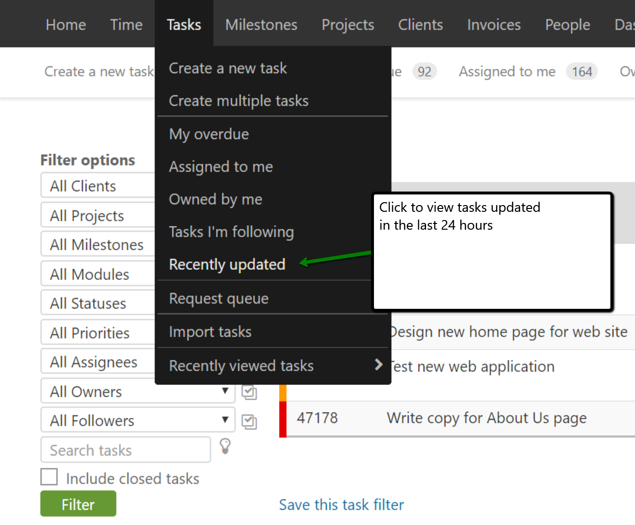Enable the Include closed tasks checkbox

point(49,477)
